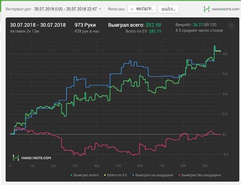Expand the date interval dropdown arrow
Image resolution: width=241 pixels, height=185 pixels.
click(100, 9)
